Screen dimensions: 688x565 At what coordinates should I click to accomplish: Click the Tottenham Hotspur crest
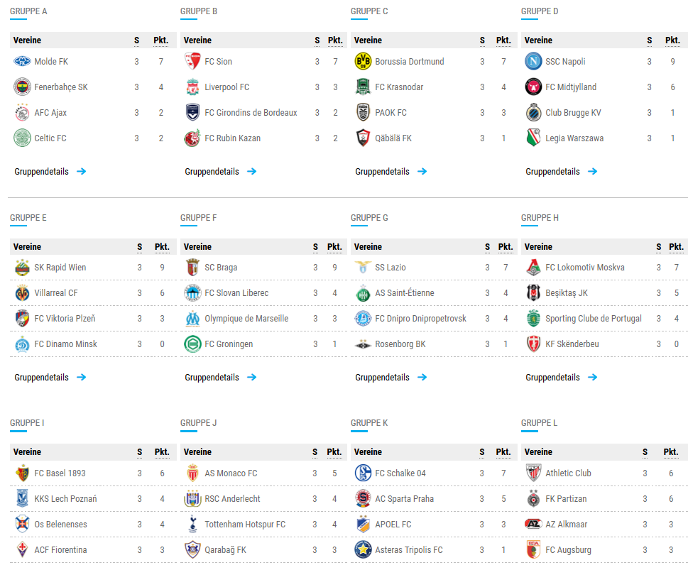(x=192, y=525)
